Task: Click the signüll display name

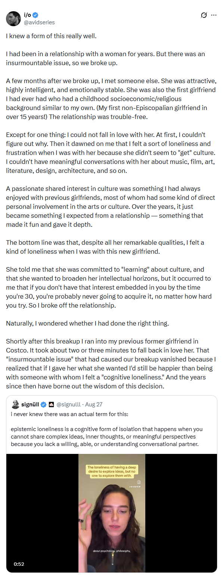Action: click(30, 405)
